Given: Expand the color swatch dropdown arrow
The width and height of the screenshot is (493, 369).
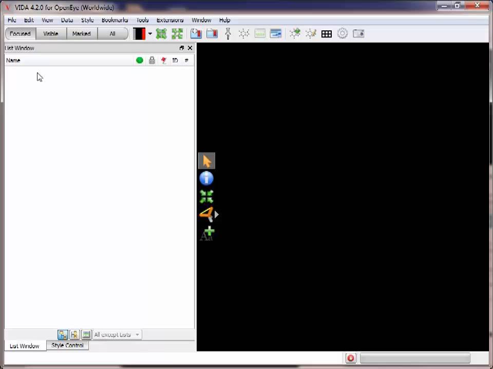Looking at the screenshot, I should click(150, 34).
